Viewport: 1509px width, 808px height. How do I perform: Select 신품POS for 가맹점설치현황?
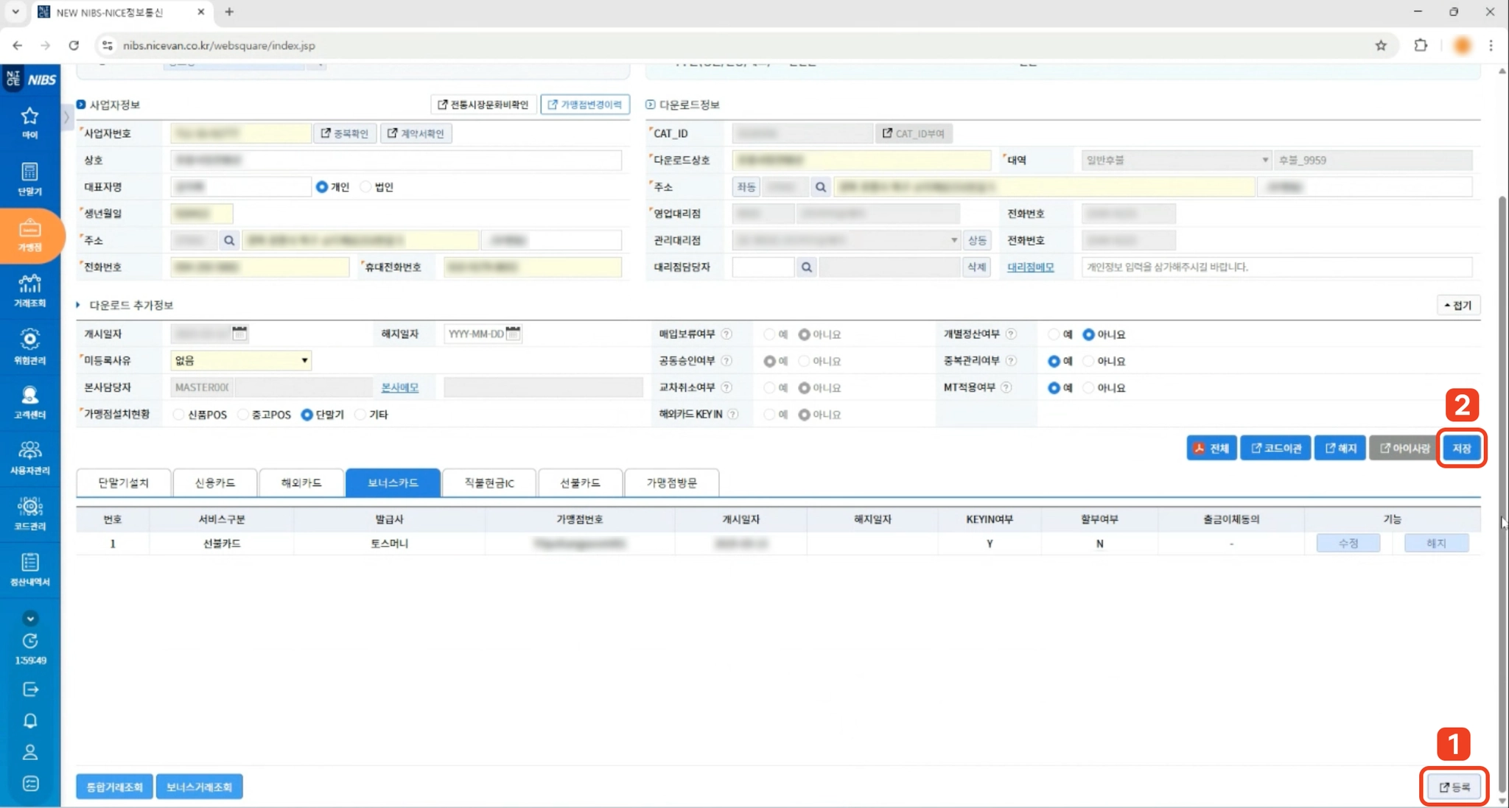click(179, 415)
